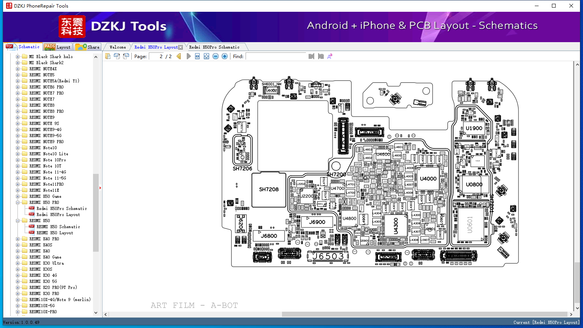Viewport: 583px width, 328px height.
Task: Expand the REDMI Note10 Lite folder
Action: tap(17, 154)
